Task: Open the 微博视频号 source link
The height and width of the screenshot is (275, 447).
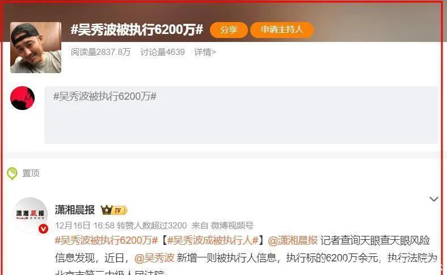Action: tap(232, 226)
